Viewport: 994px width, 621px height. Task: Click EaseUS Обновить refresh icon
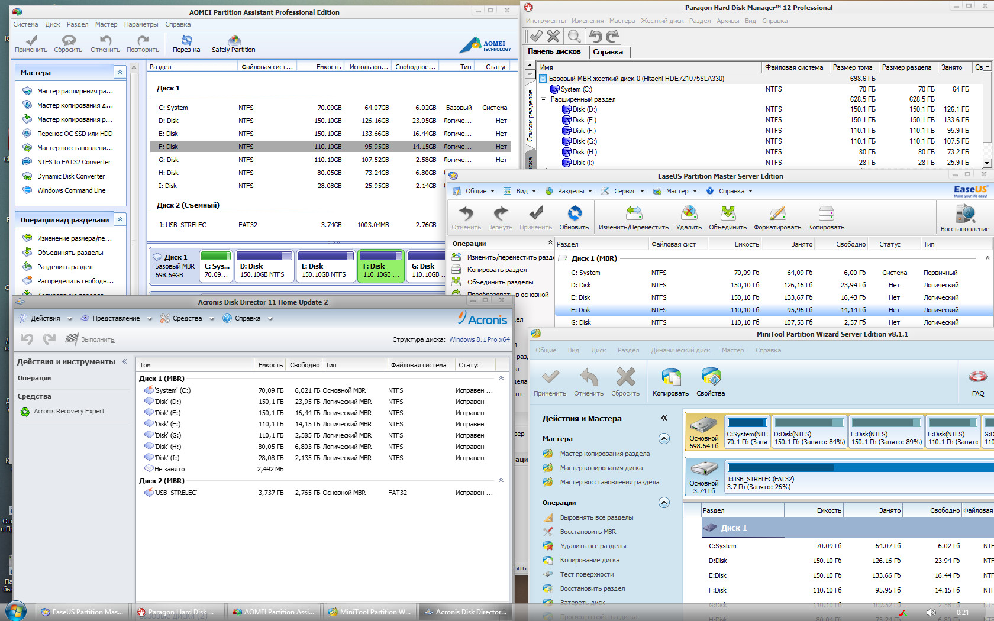[x=575, y=213]
